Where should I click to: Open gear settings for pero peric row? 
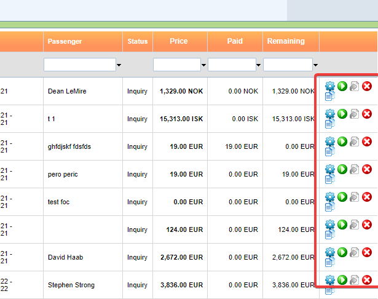click(330, 169)
